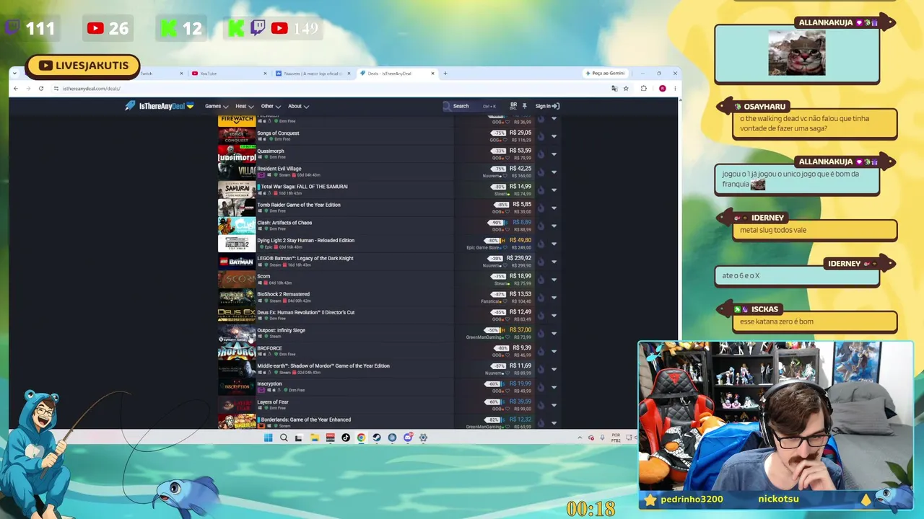924x519 pixels.
Task: Expand the Resident Evil Village row arrow
Action: click(554, 172)
